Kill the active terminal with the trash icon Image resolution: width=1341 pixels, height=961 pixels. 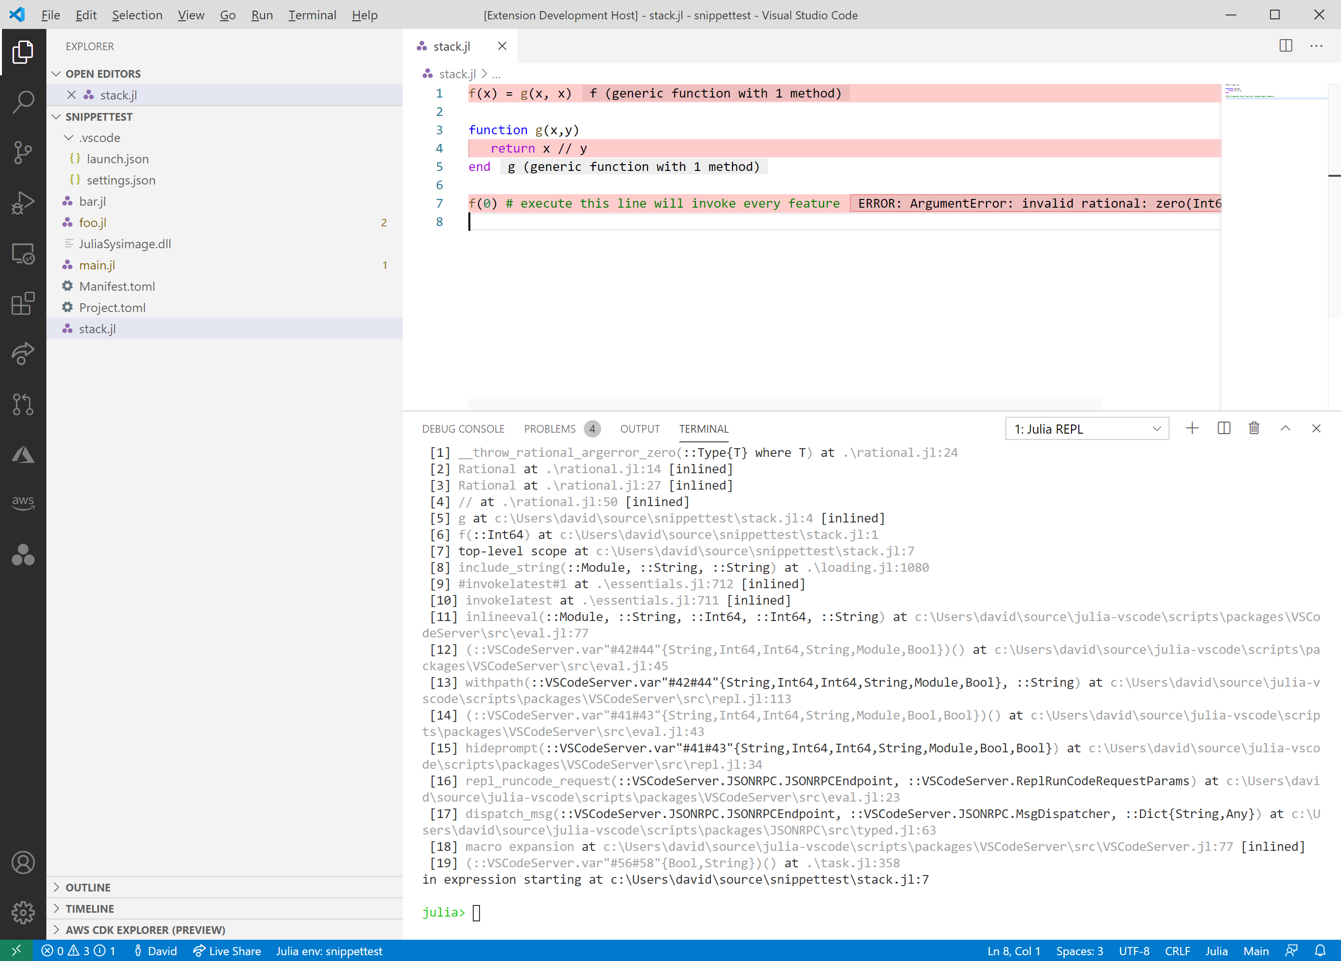point(1254,428)
